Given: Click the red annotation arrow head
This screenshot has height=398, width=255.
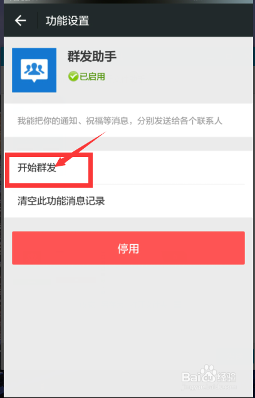Looking at the screenshot, I should point(61,163).
